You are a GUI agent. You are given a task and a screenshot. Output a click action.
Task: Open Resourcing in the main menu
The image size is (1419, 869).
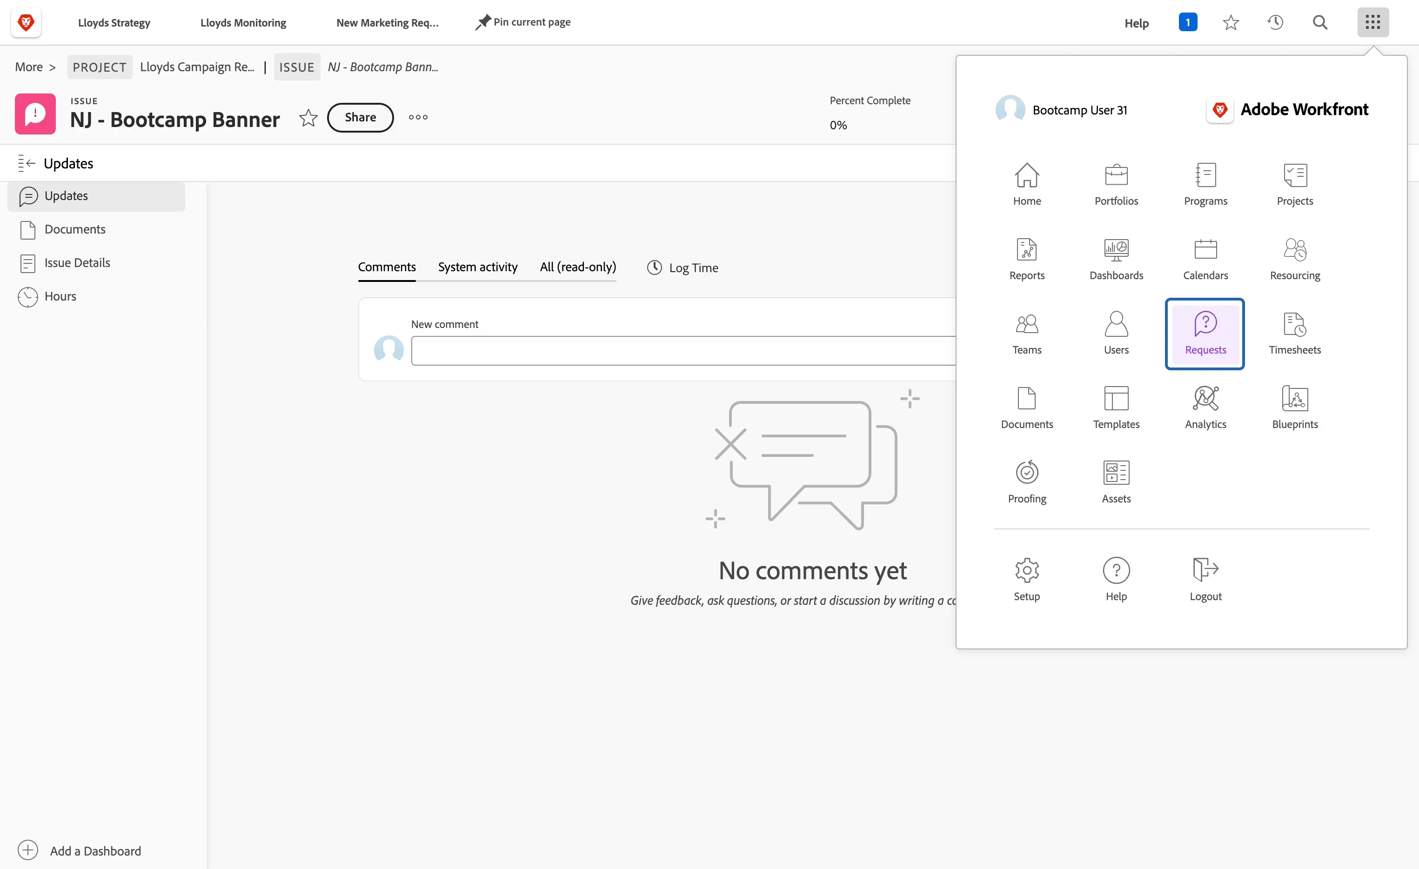click(x=1295, y=259)
